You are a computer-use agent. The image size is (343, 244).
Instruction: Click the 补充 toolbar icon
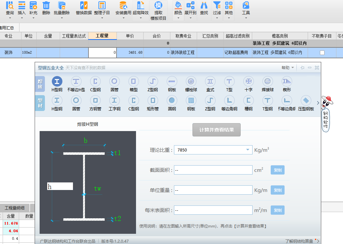click(x=33, y=5)
